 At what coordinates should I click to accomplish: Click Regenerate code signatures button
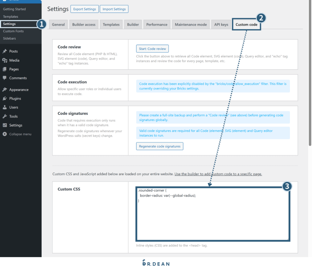[x=159, y=146]
